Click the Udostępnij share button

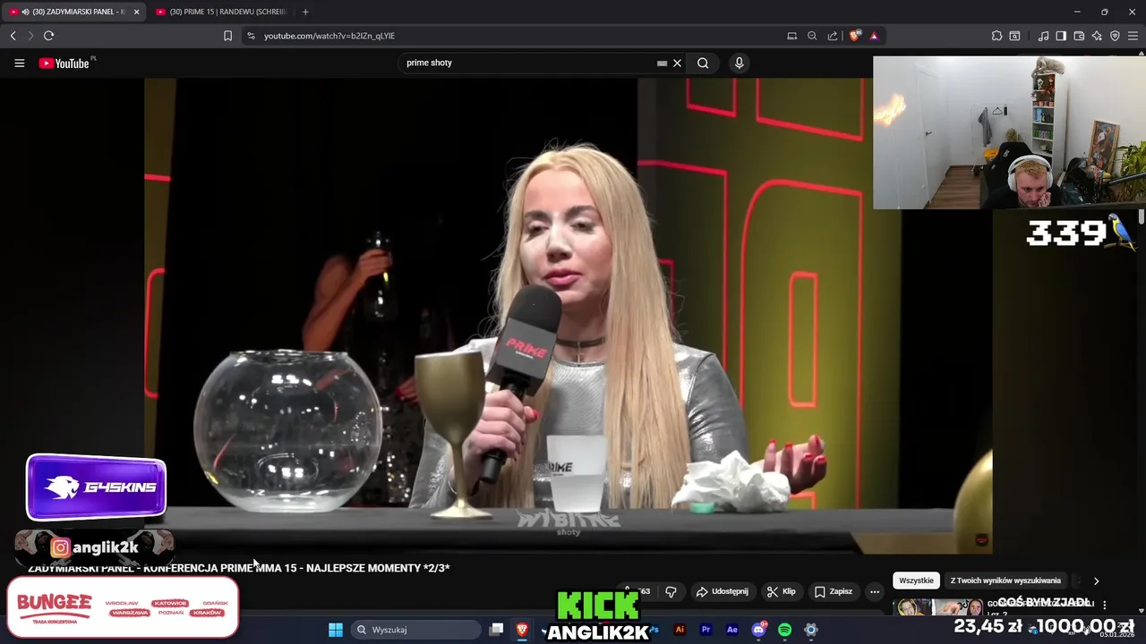click(x=722, y=591)
